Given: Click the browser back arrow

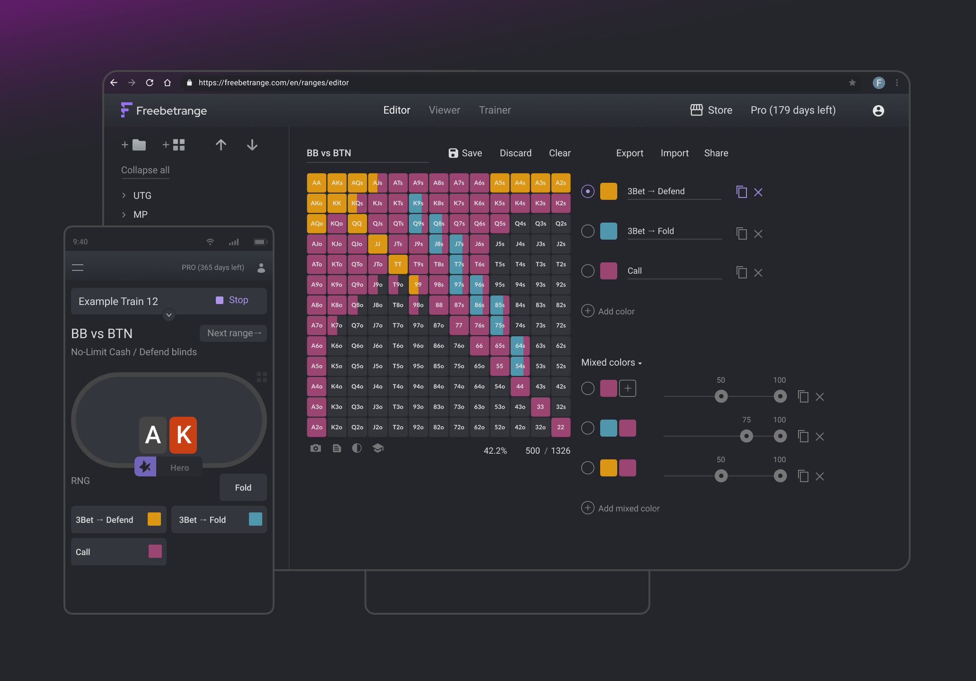Looking at the screenshot, I should coord(114,82).
